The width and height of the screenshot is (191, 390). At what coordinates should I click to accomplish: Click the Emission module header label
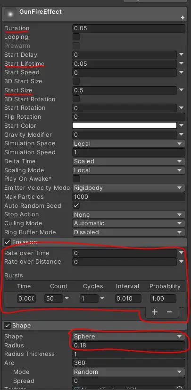tap(25, 242)
